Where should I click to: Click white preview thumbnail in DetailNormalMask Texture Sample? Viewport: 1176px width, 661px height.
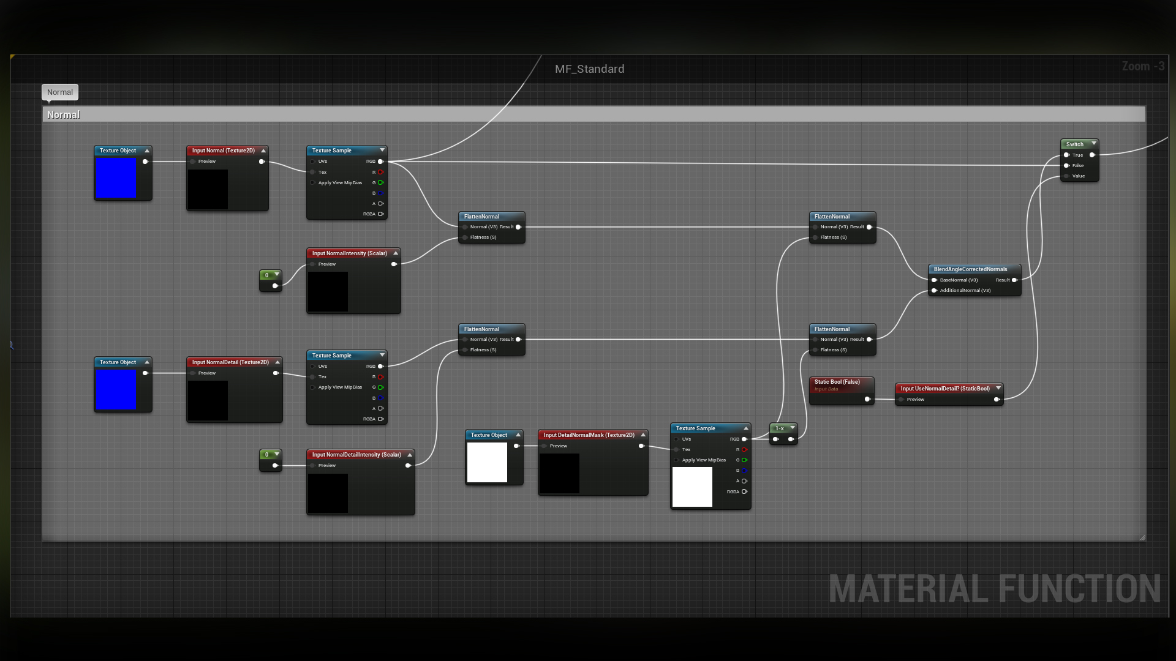coord(692,487)
